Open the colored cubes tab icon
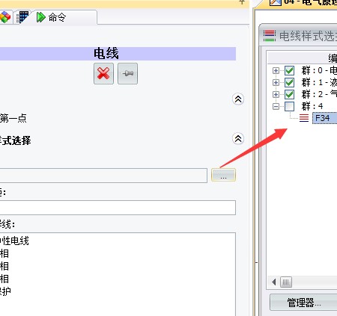Image resolution: width=337 pixels, height=316 pixels. (x=5, y=17)
